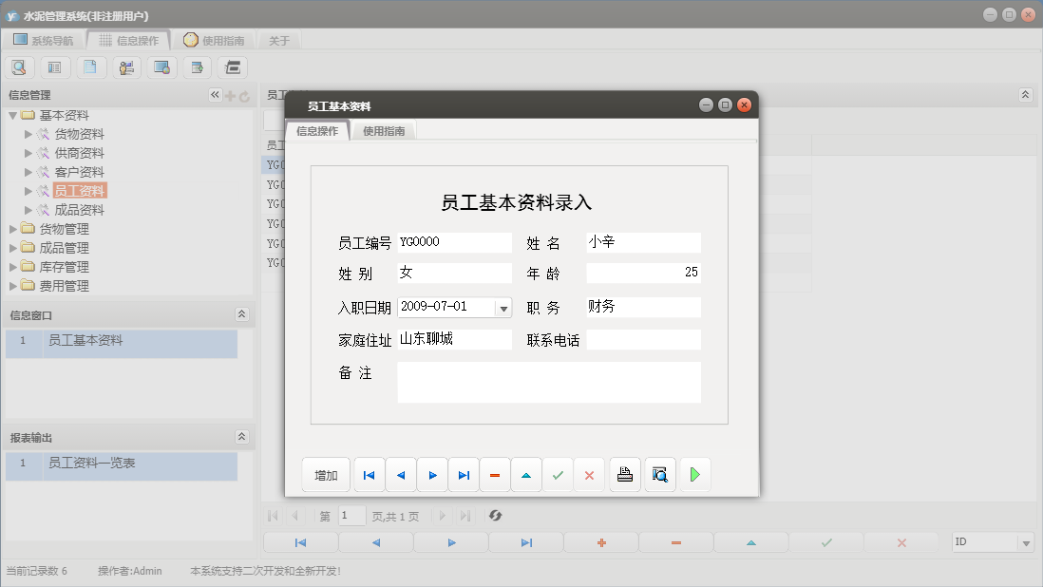Click the 增加 button to add a record
The image size is (1043, 587).
click(326, 474)
